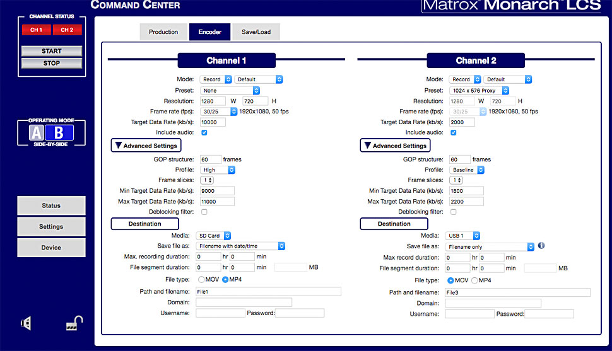Open the Status page
This screenshot has width=612, height=351.
click(x=51, y=205)
